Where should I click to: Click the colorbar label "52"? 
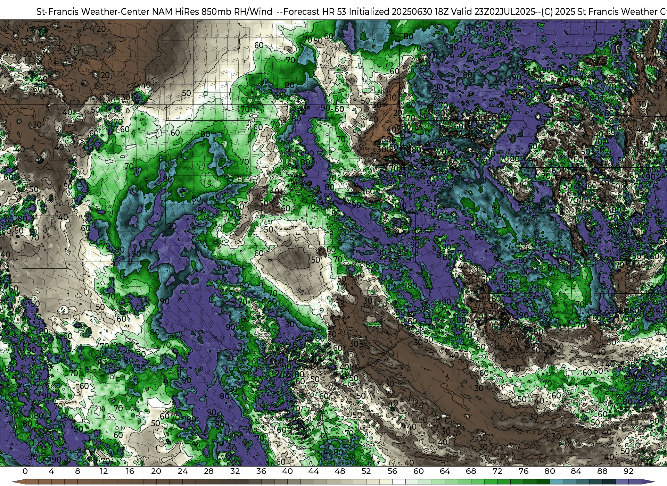(x=366, y=471)
